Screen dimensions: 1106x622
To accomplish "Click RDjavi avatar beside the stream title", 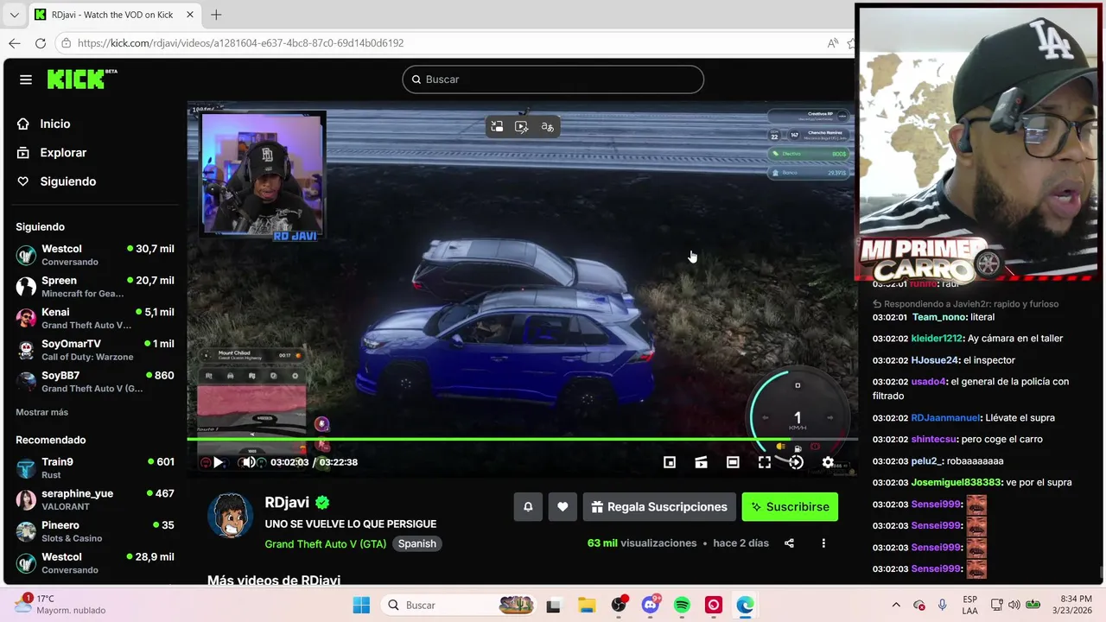I will click(230, 516).
